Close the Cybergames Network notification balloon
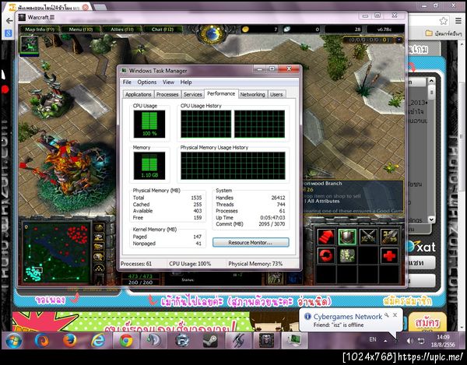Screen dimensions: 467x365 pos(395,315)
